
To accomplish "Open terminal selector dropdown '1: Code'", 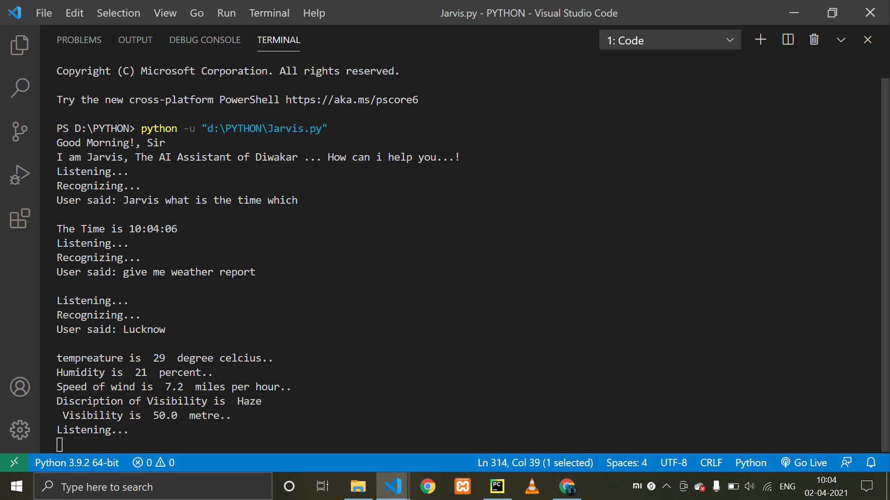I will coord(670,40).
